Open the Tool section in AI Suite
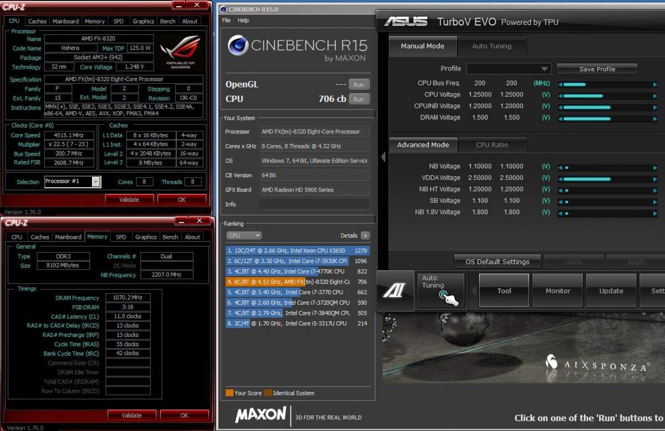Screen dimensions: 665x431 504,291
